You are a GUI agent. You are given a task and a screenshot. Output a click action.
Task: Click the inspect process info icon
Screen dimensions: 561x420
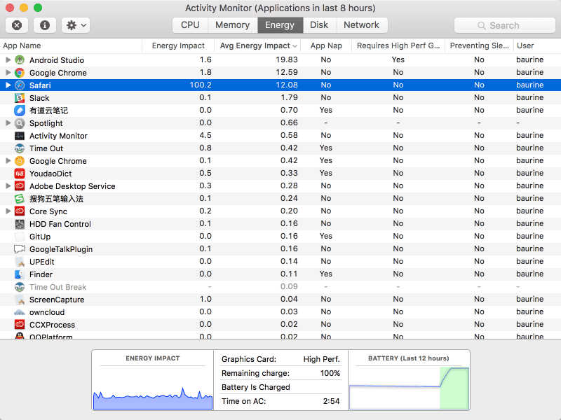pos(45,25)
